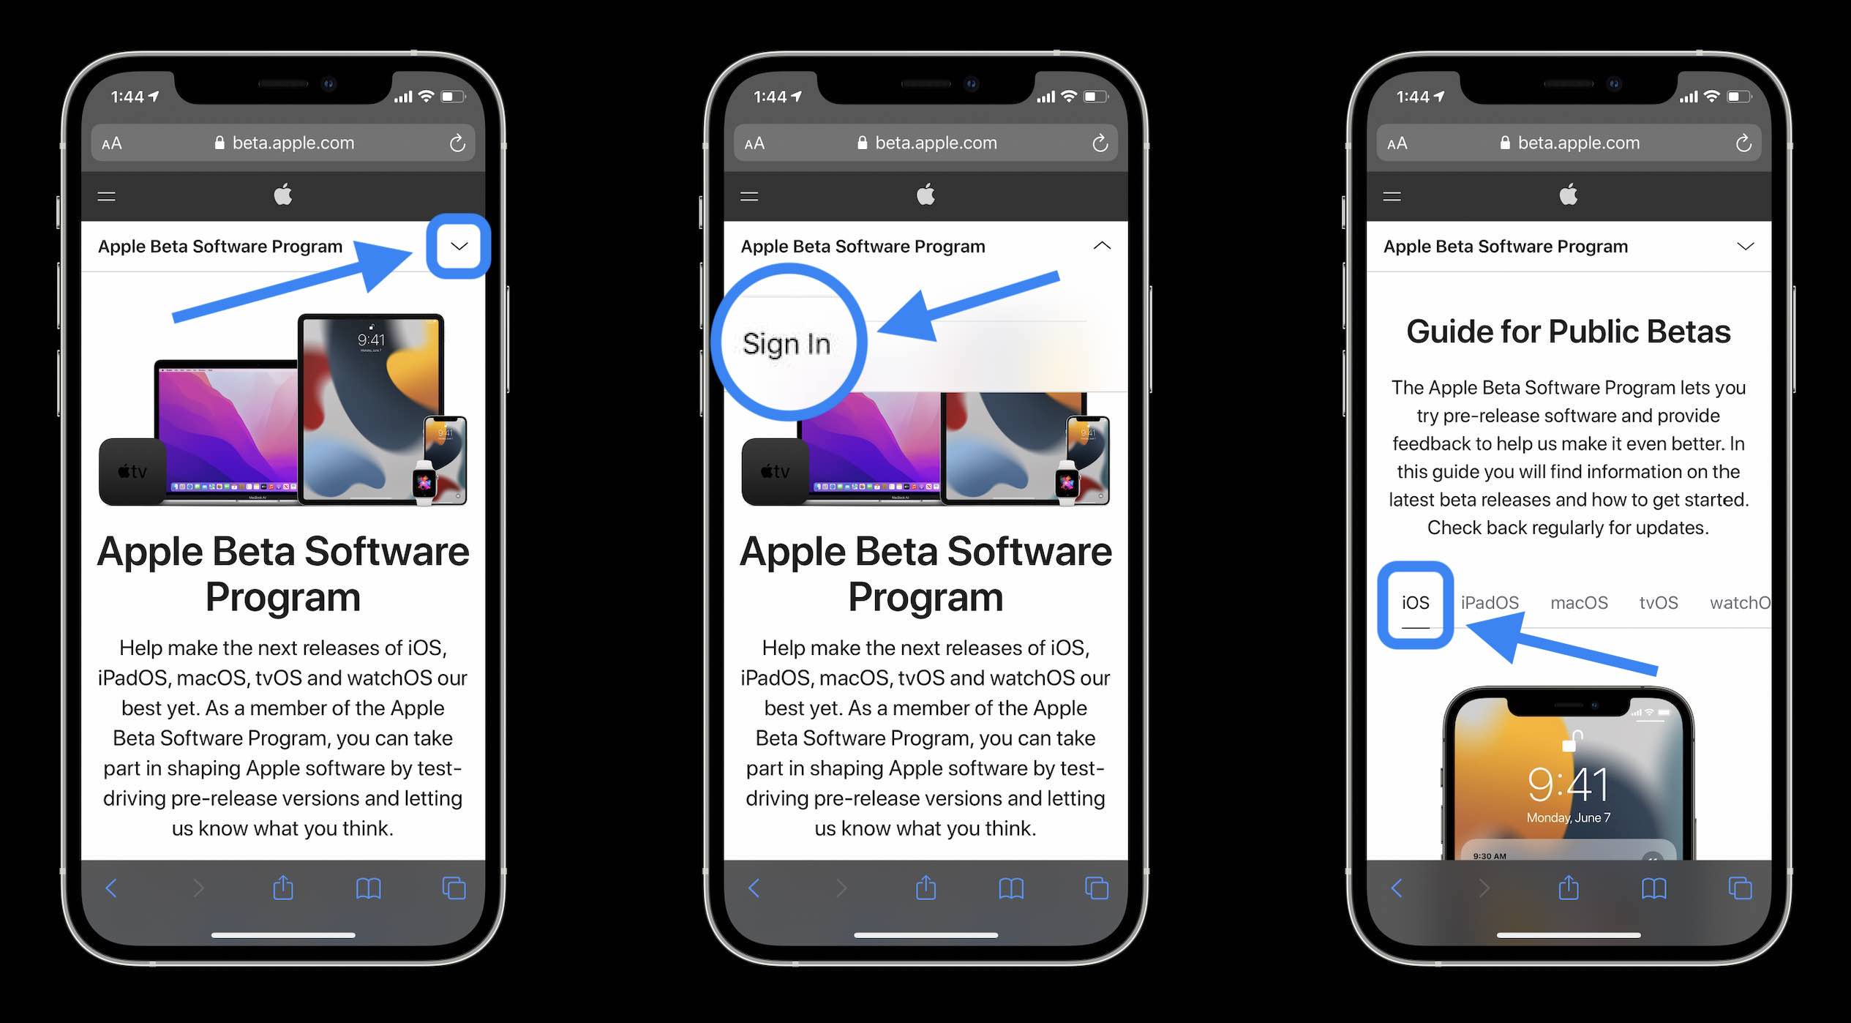
Task: Click the tvOS tab option
Action: click(x=1659, y=602)
